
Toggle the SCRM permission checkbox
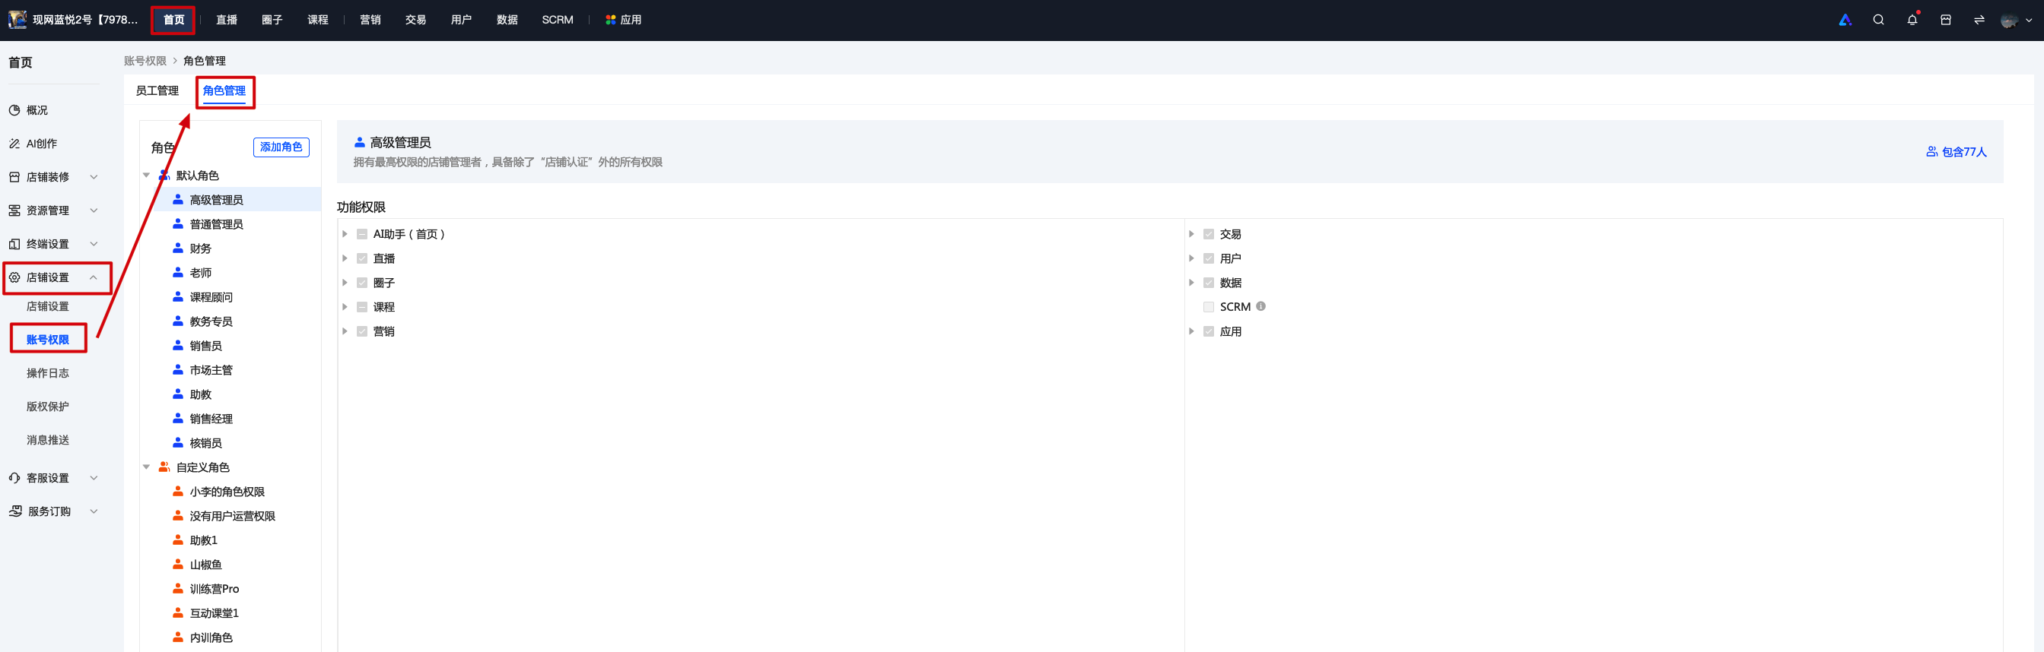point(1209,308)
